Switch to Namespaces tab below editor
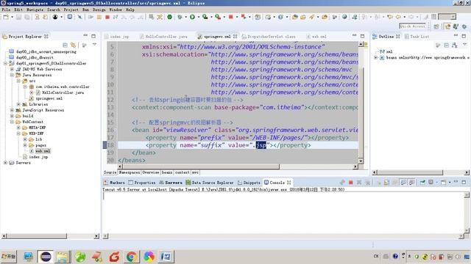 (130, 172)
